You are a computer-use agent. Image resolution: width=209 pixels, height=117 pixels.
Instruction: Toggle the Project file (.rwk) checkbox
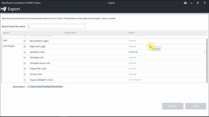tap(24, 69)
